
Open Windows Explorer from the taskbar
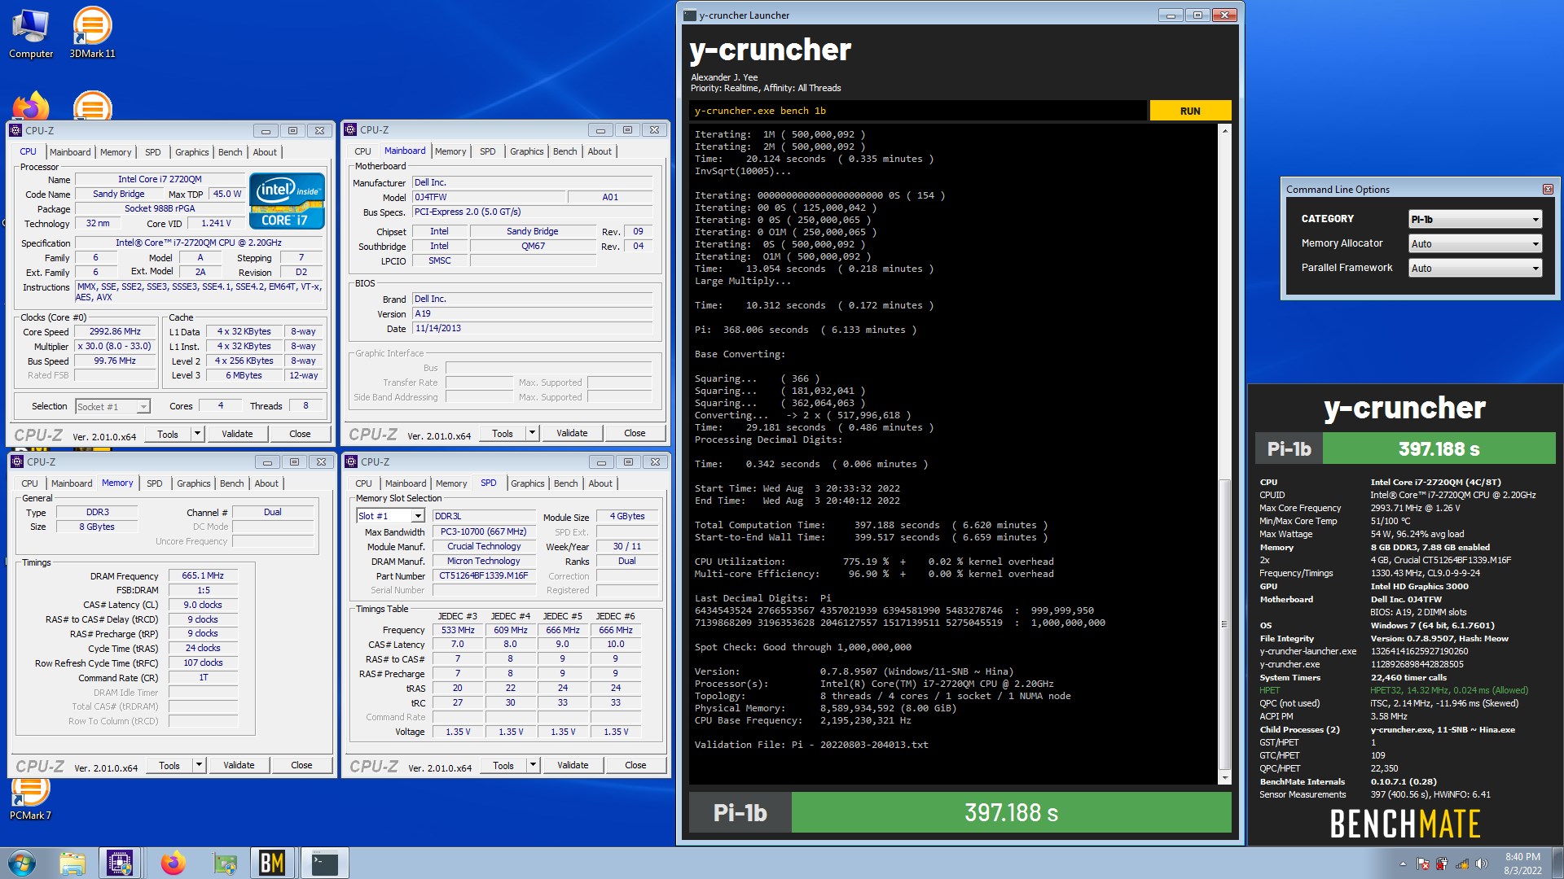(x=72, y=863)
